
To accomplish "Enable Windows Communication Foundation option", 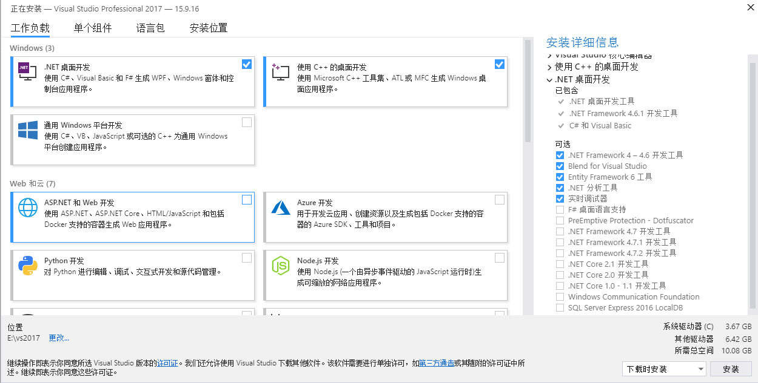I will [560, 296].
